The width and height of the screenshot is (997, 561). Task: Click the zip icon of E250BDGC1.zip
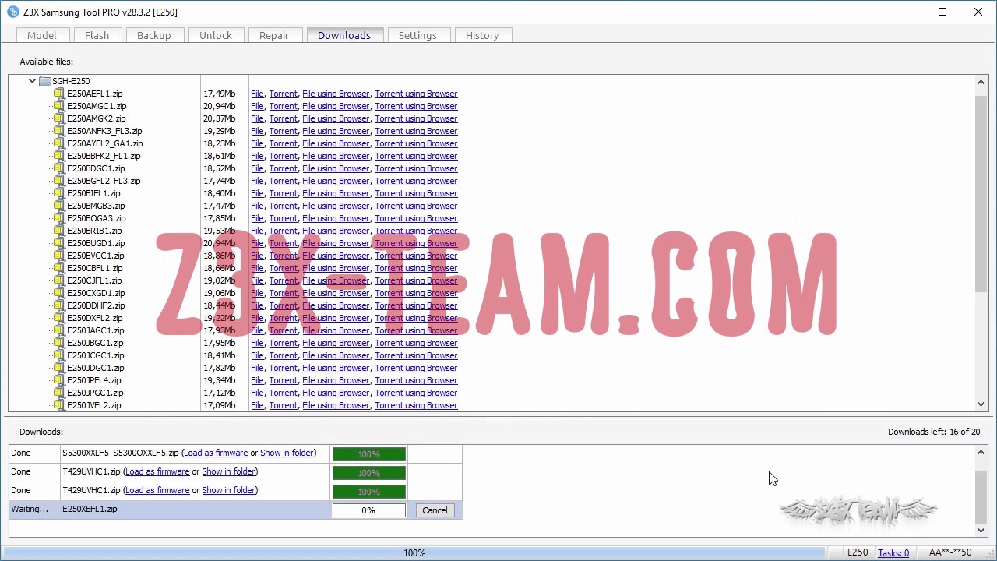coord(58,168)
